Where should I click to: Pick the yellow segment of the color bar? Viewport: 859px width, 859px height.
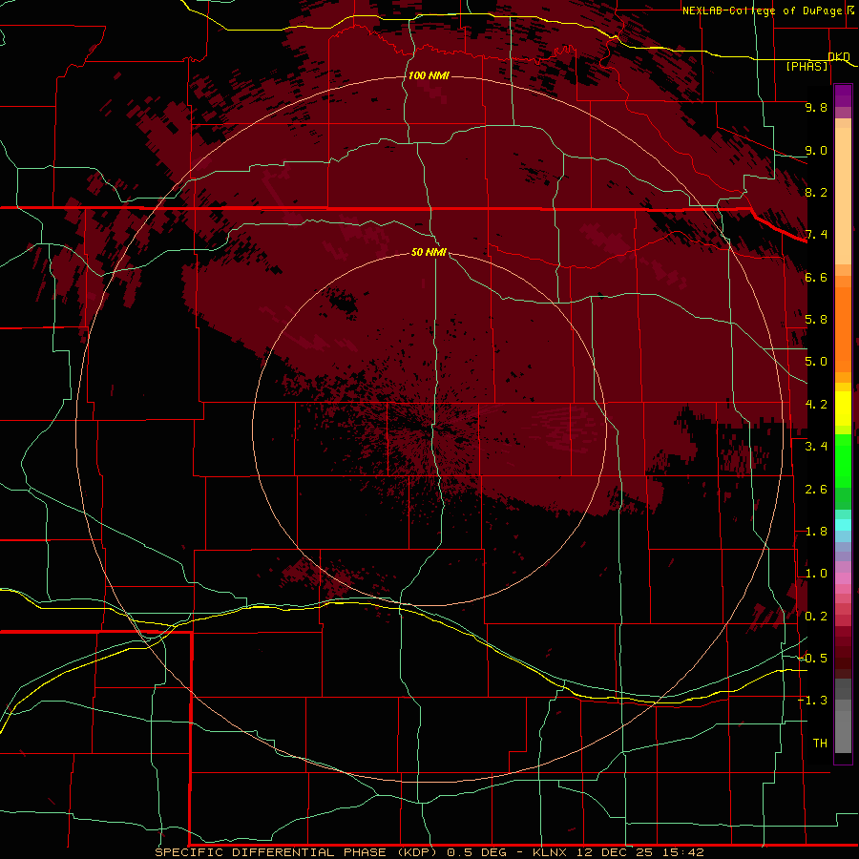click(x=843, y=409)
